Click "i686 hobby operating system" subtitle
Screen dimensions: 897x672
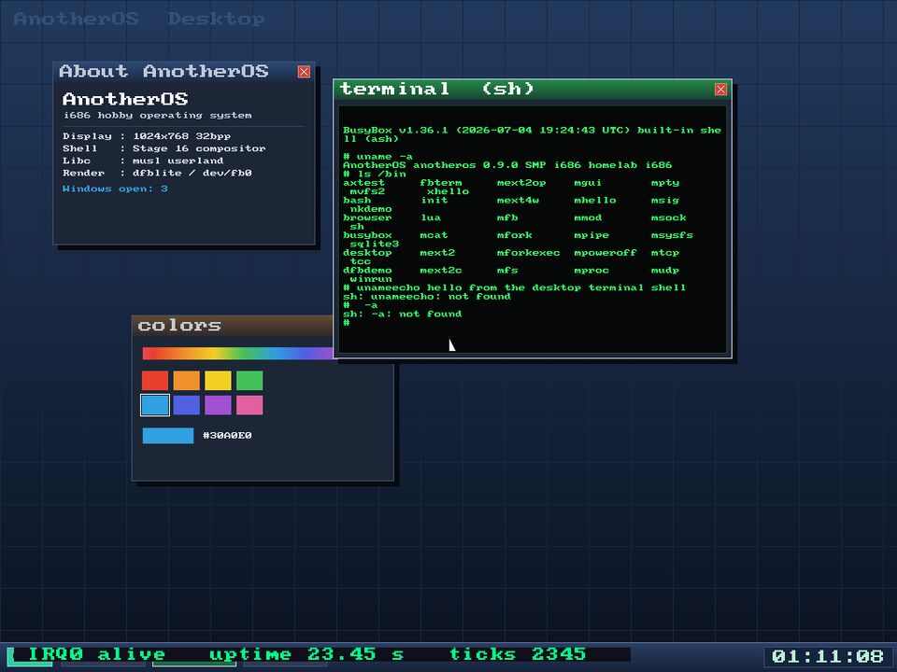click(x=157, y=116)
